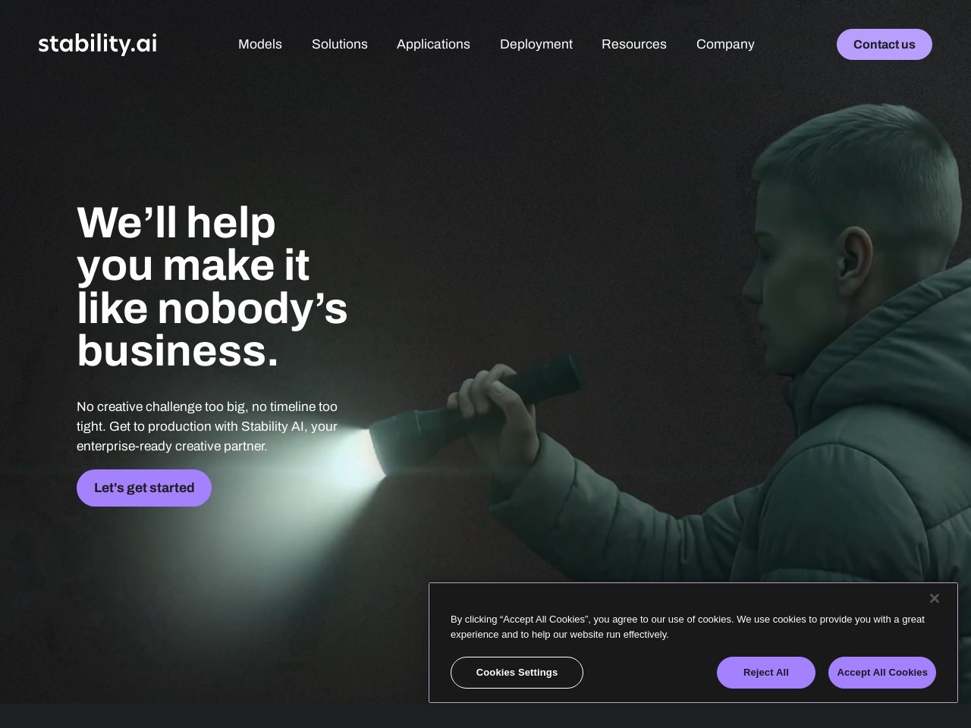Select the Resources nav item
Viewport: 971px width, 728px height.
[x=634, y=44]
